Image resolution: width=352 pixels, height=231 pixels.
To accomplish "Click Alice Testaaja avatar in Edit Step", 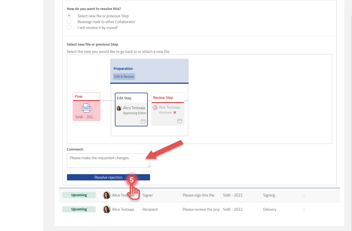I will (x=119, y=108).
